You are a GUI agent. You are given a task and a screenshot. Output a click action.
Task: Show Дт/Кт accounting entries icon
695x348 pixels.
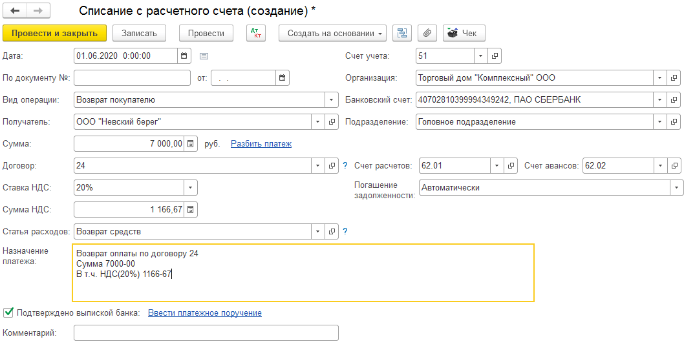click(256, 33)
